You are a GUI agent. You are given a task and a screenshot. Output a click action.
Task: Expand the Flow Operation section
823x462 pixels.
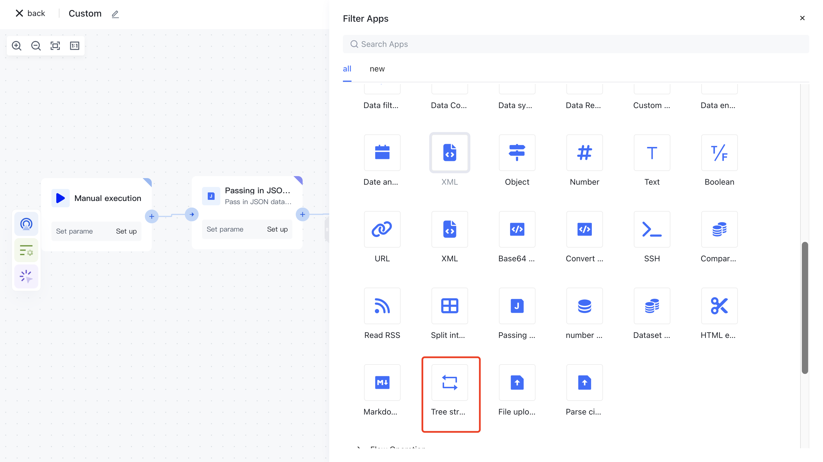(x=359, y=448)
